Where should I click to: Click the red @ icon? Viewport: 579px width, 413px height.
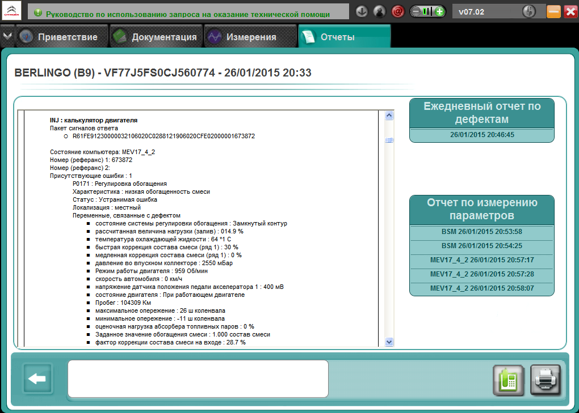[398, 12]
